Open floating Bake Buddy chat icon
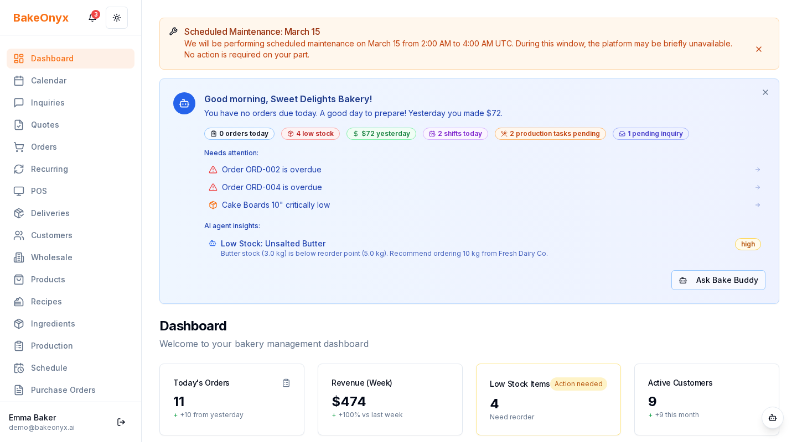This screenshot has height=442, width=797. pyautogui.click(x=772, y=418)
